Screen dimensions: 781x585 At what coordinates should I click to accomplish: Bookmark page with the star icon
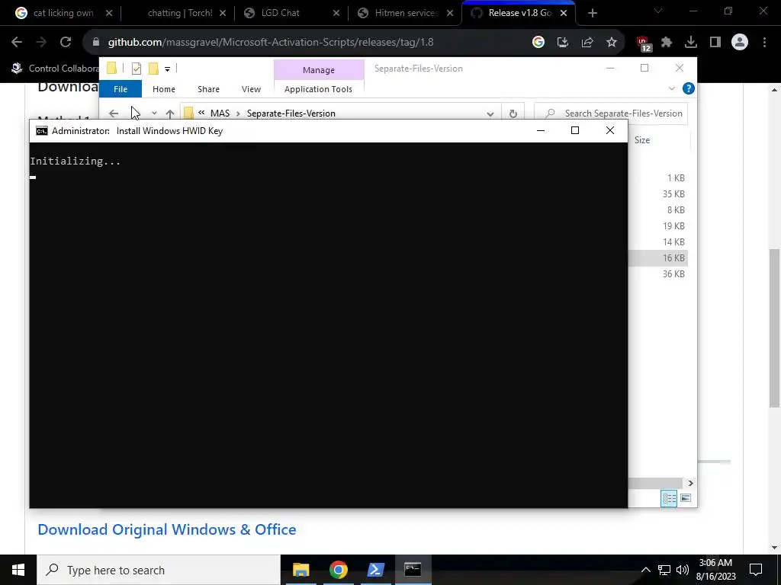[612, 43]
